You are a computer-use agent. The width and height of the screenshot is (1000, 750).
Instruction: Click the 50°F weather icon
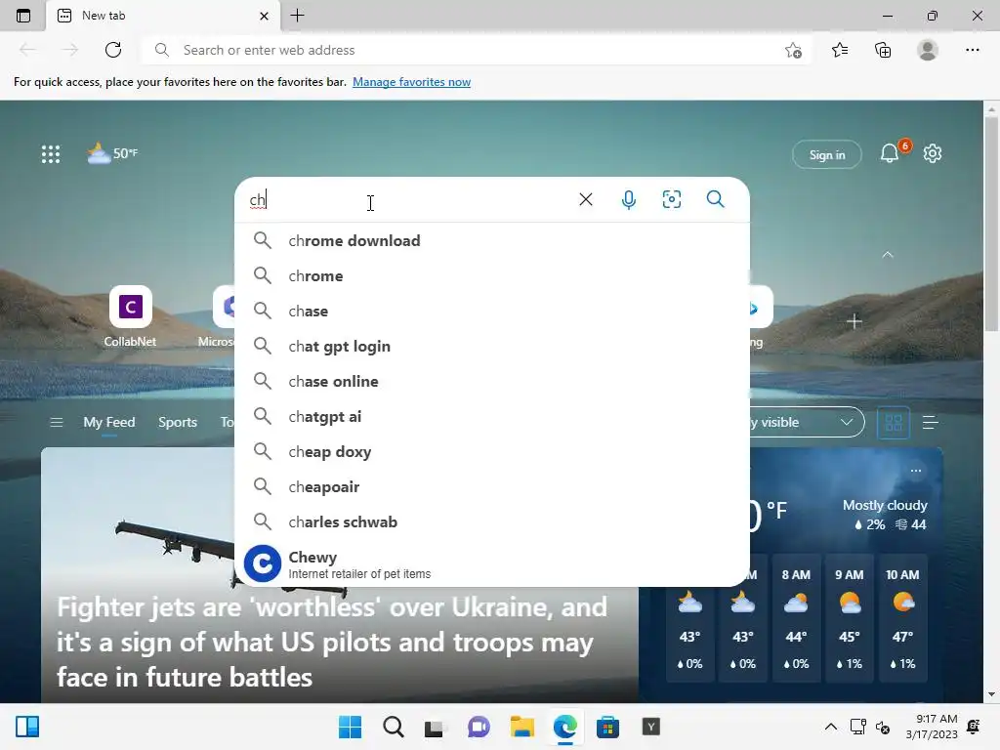pos(99,153)
